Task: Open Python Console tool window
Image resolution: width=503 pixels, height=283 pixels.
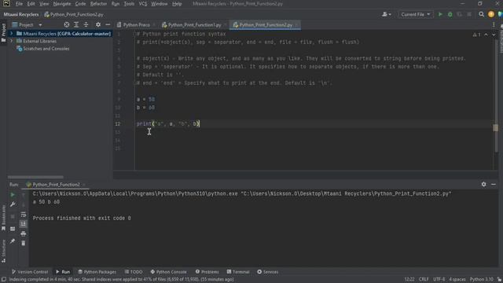Action: tap(169, 272)
